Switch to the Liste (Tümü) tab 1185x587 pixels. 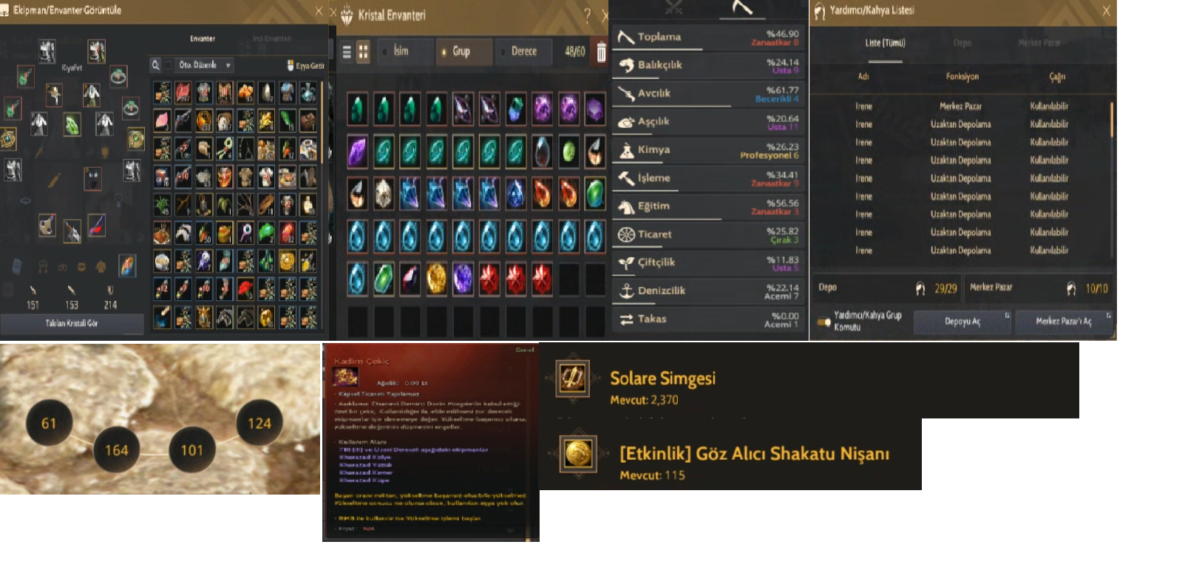click(x=885, y=43)
